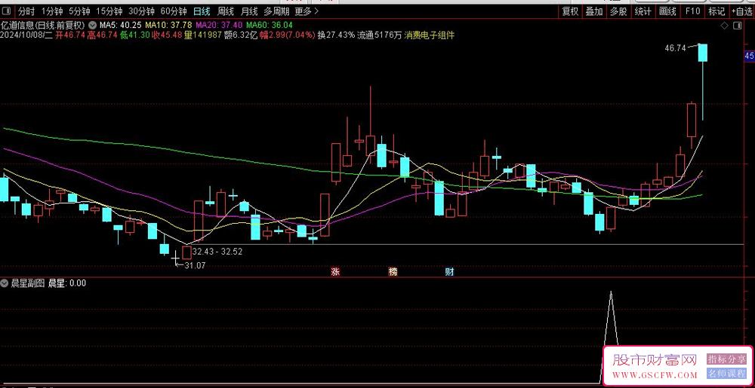This screenshot has height=388, width=755.
Task: Click the 亿道信息(日线.前复权) title
Action: tap(43, 25)
